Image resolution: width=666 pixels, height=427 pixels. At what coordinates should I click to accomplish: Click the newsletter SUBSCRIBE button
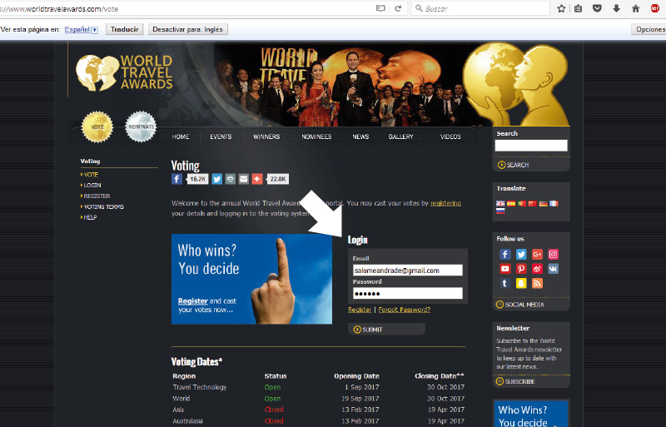515,381
